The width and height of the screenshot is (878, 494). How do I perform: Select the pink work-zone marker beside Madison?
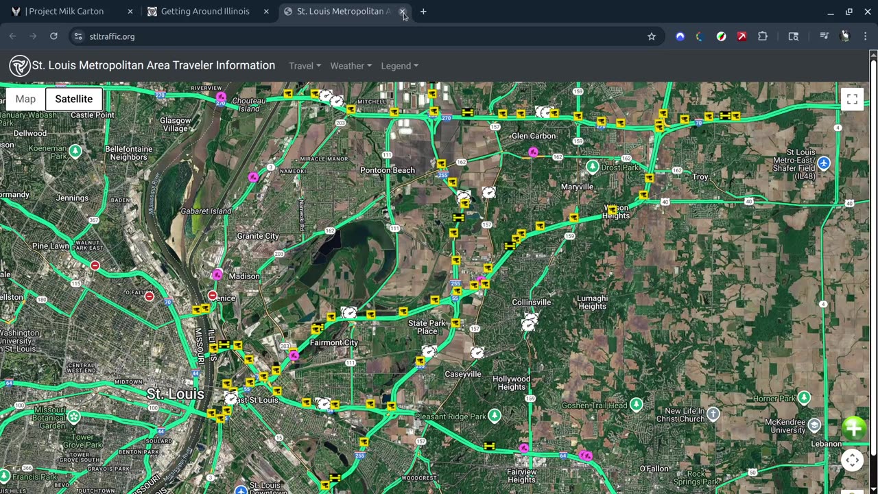217,274
